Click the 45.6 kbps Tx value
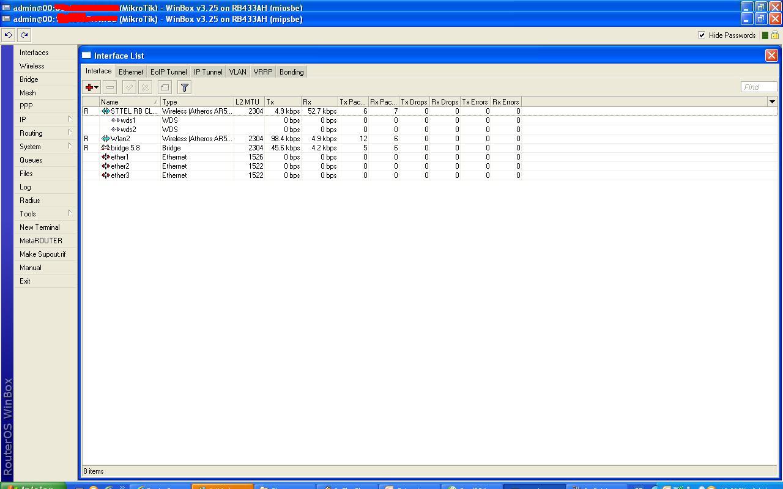This screenshot has width=783, height=489. [x=285, y=148]
